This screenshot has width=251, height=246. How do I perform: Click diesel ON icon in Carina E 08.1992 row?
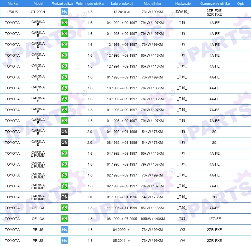(65, 142)
